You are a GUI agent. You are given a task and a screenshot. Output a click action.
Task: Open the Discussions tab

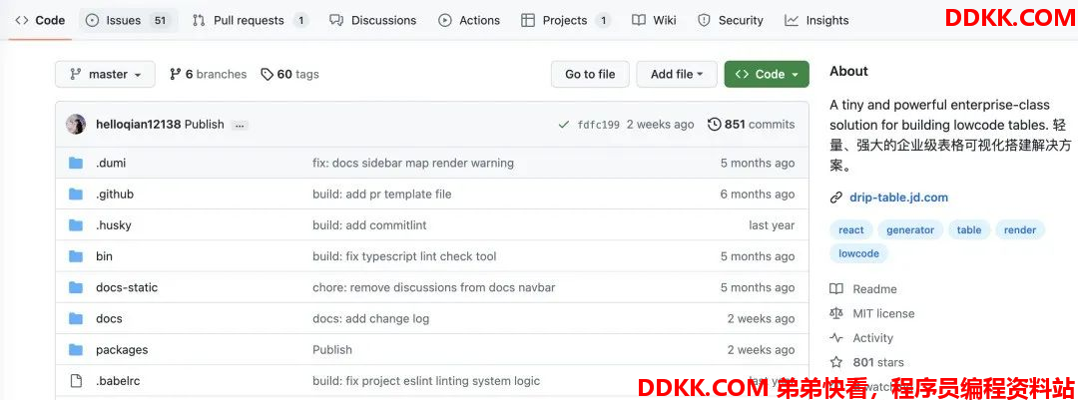click(x=372, y=21)
